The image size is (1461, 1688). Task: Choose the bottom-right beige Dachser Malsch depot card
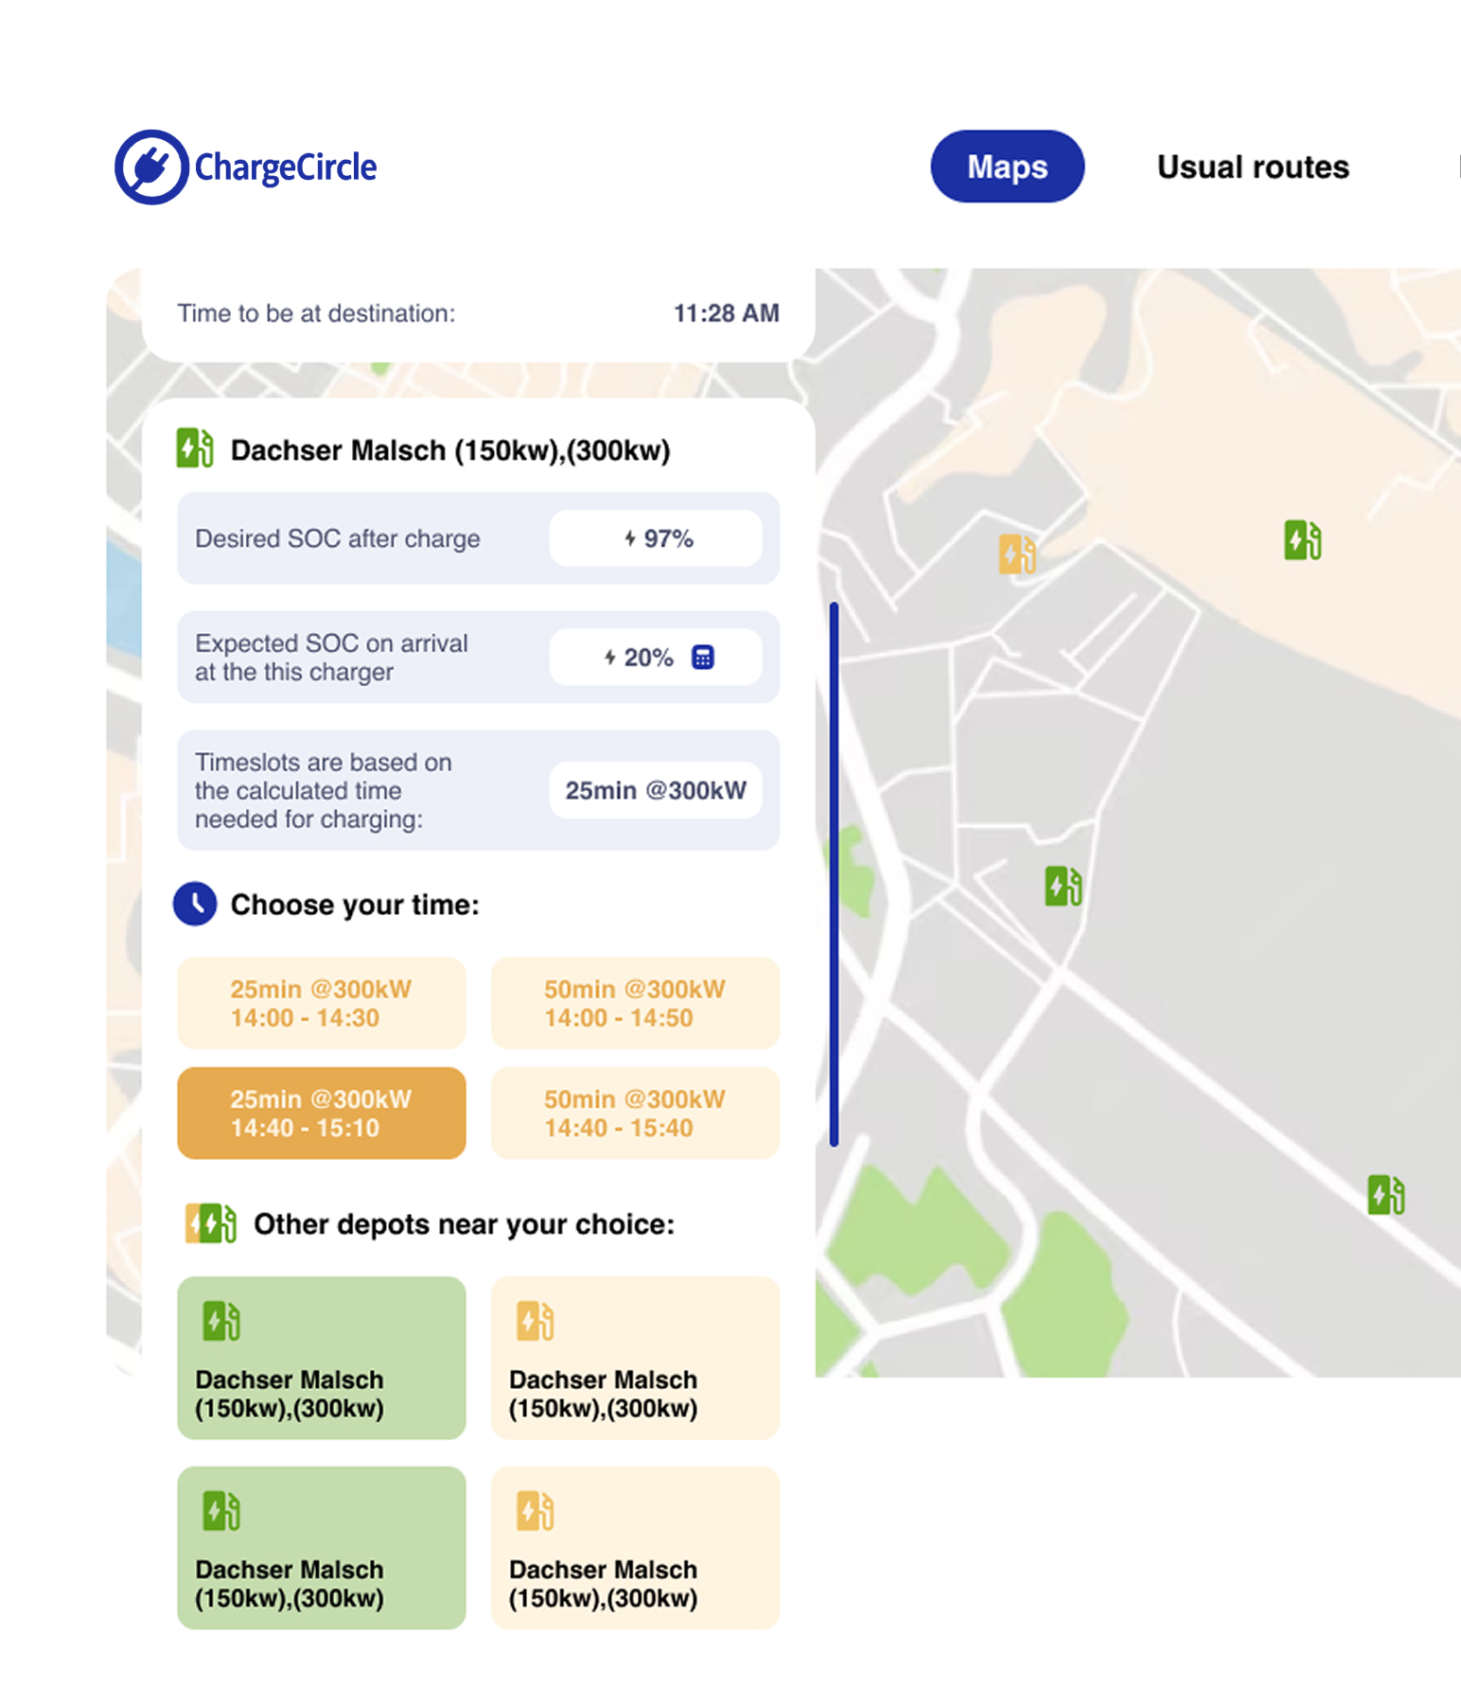pyautogui.click(x=635, y=1548)
